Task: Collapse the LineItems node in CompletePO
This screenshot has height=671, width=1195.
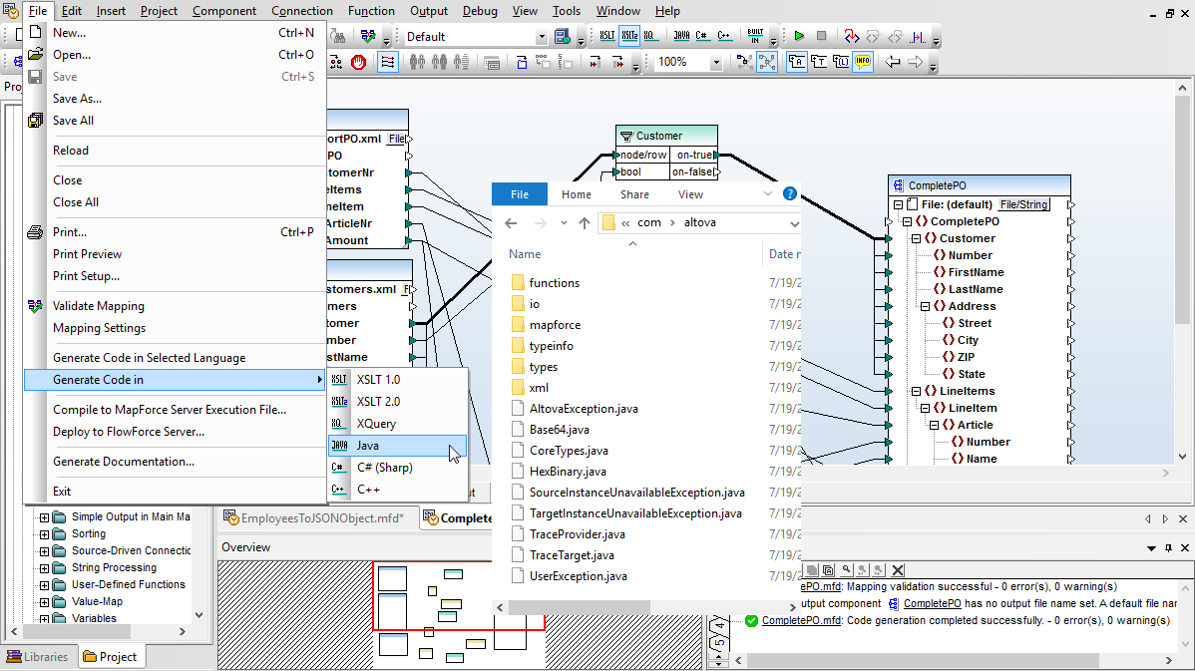Action: coord(916,392)
